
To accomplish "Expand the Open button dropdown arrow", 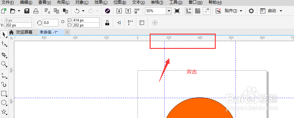I will [19, 11].
